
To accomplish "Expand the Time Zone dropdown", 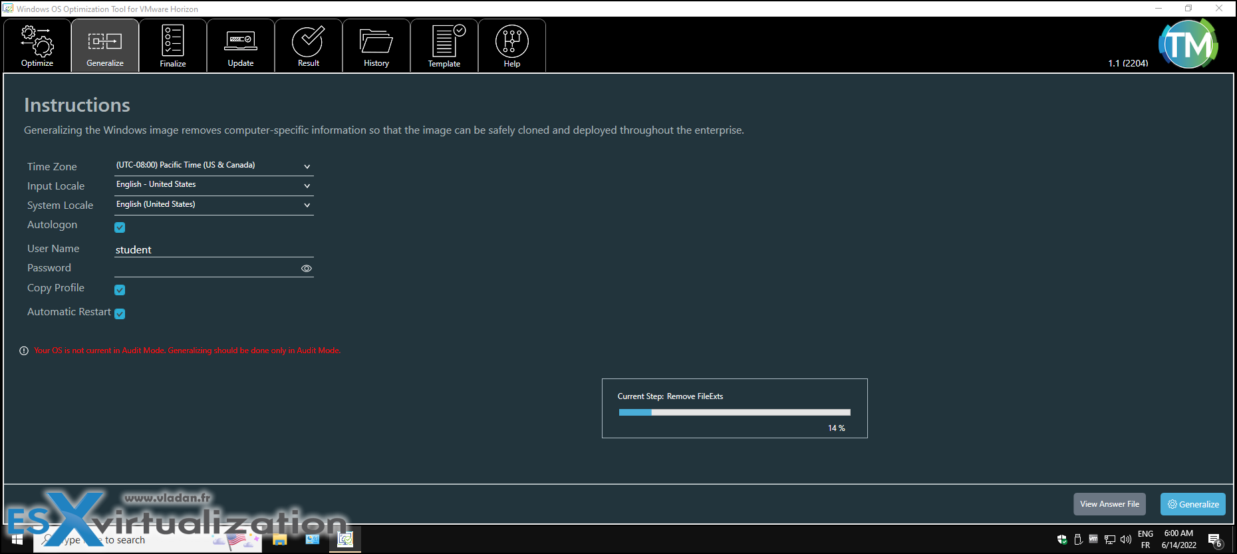I will (x=213, y=166).
